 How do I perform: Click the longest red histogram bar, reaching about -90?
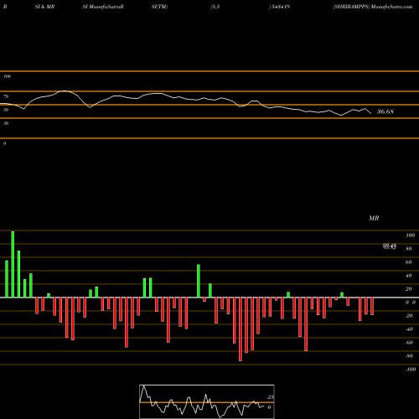pos(241,329)
